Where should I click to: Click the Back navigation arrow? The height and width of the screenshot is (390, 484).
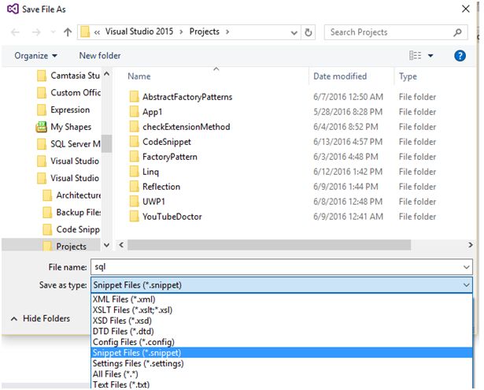[x=15, y=32]
